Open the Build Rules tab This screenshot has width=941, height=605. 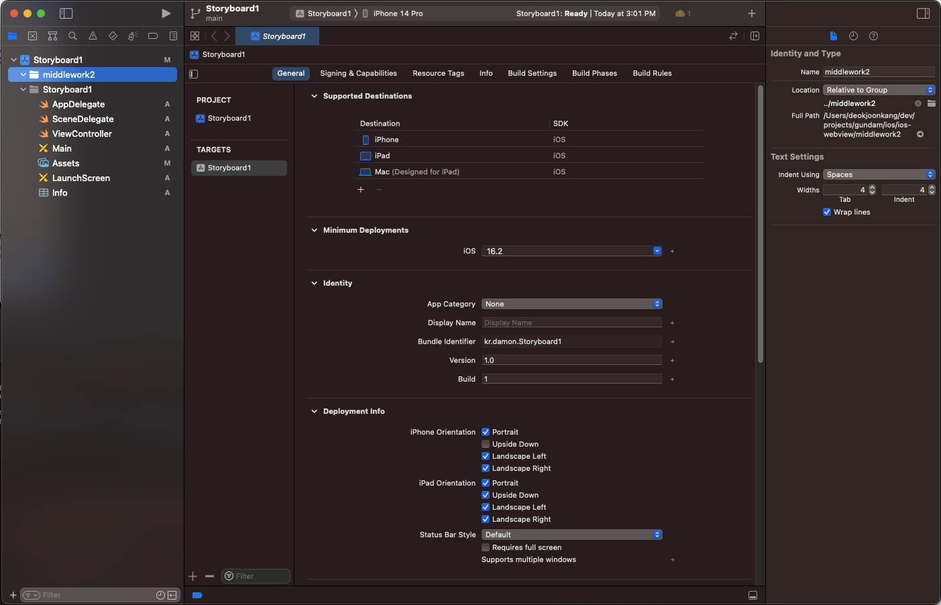click(652, 73)
